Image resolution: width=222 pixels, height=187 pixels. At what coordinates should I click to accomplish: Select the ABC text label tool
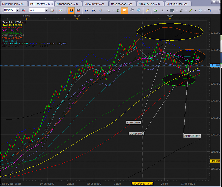[210, 10]
